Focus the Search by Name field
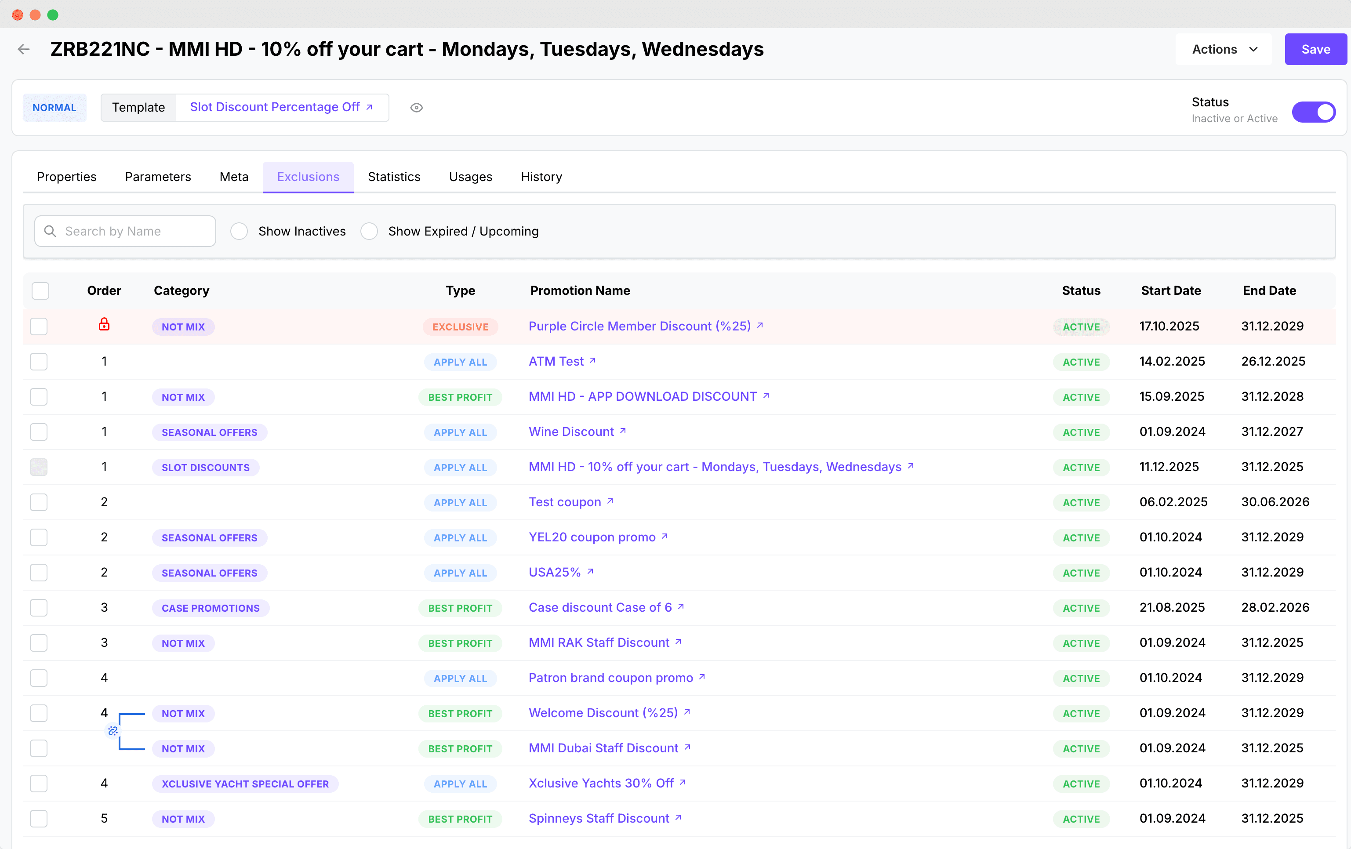The height and width of the screenshot is (849, 1351). click(x=134, y=231)
